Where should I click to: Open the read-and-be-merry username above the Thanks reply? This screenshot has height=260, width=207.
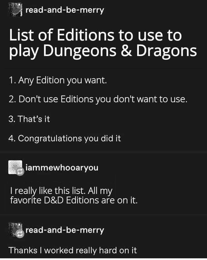tap(65, 230)
